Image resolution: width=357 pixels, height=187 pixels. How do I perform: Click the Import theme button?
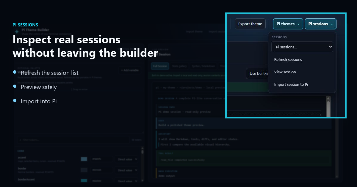click(194, 31)
